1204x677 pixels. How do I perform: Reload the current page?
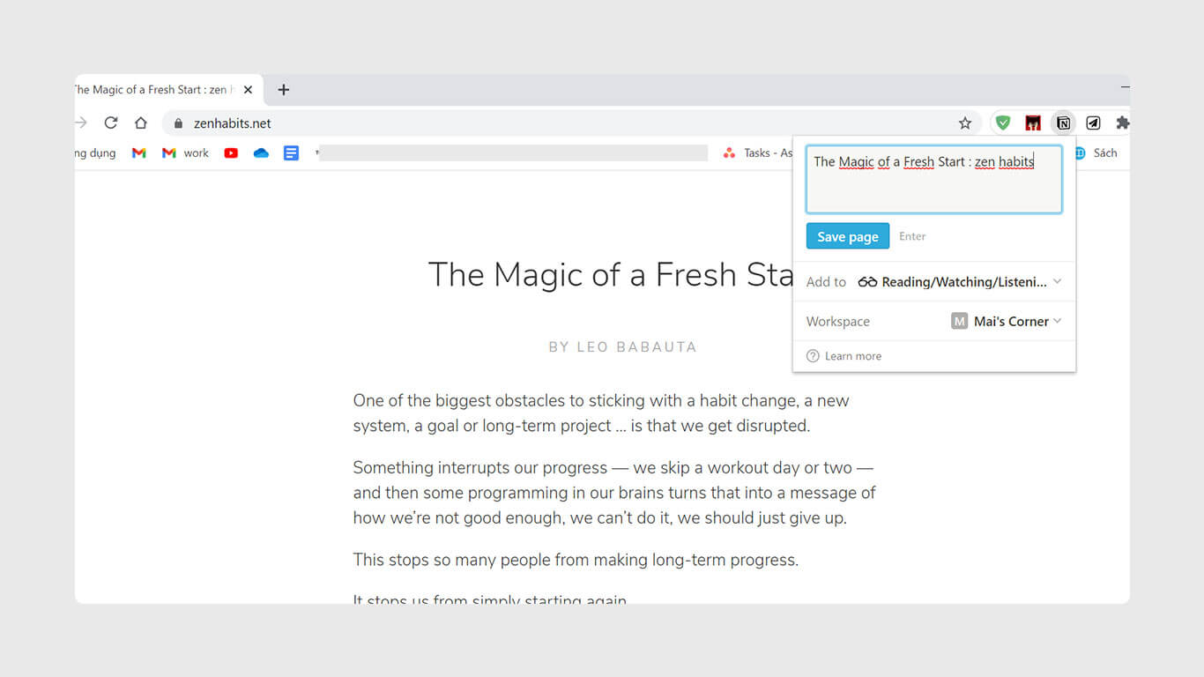pyautogui.click(x=111, y=123)
